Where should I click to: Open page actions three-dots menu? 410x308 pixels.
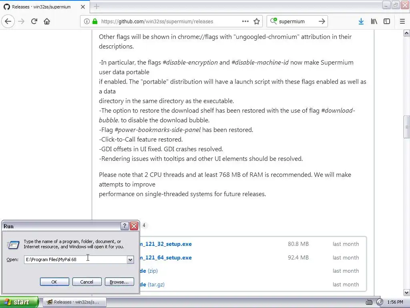tap(245, 21)
